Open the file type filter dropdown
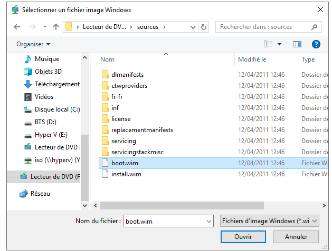The width and height of the screenshot is (332, 251). pos(269,222)
